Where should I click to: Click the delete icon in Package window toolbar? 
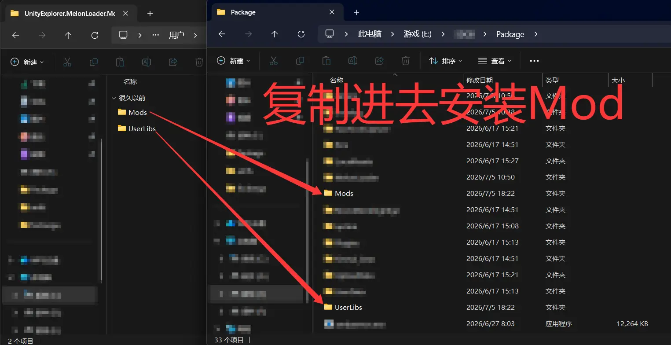pyautogui.click(x=406, y=61)
